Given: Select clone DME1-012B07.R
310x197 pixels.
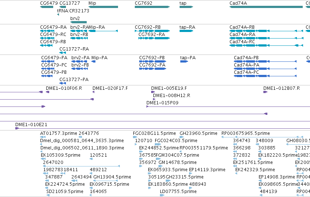Looking at the screenshot, I should click(x=265, y=92).
